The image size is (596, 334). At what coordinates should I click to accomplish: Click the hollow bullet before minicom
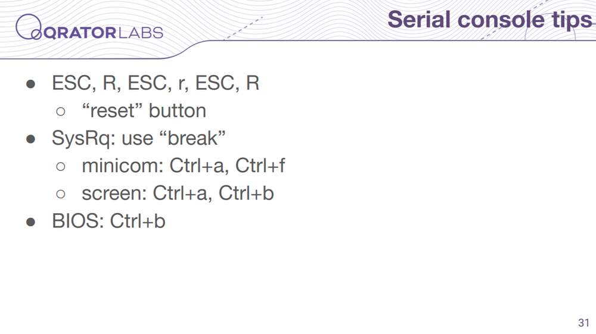coord(60,167)
